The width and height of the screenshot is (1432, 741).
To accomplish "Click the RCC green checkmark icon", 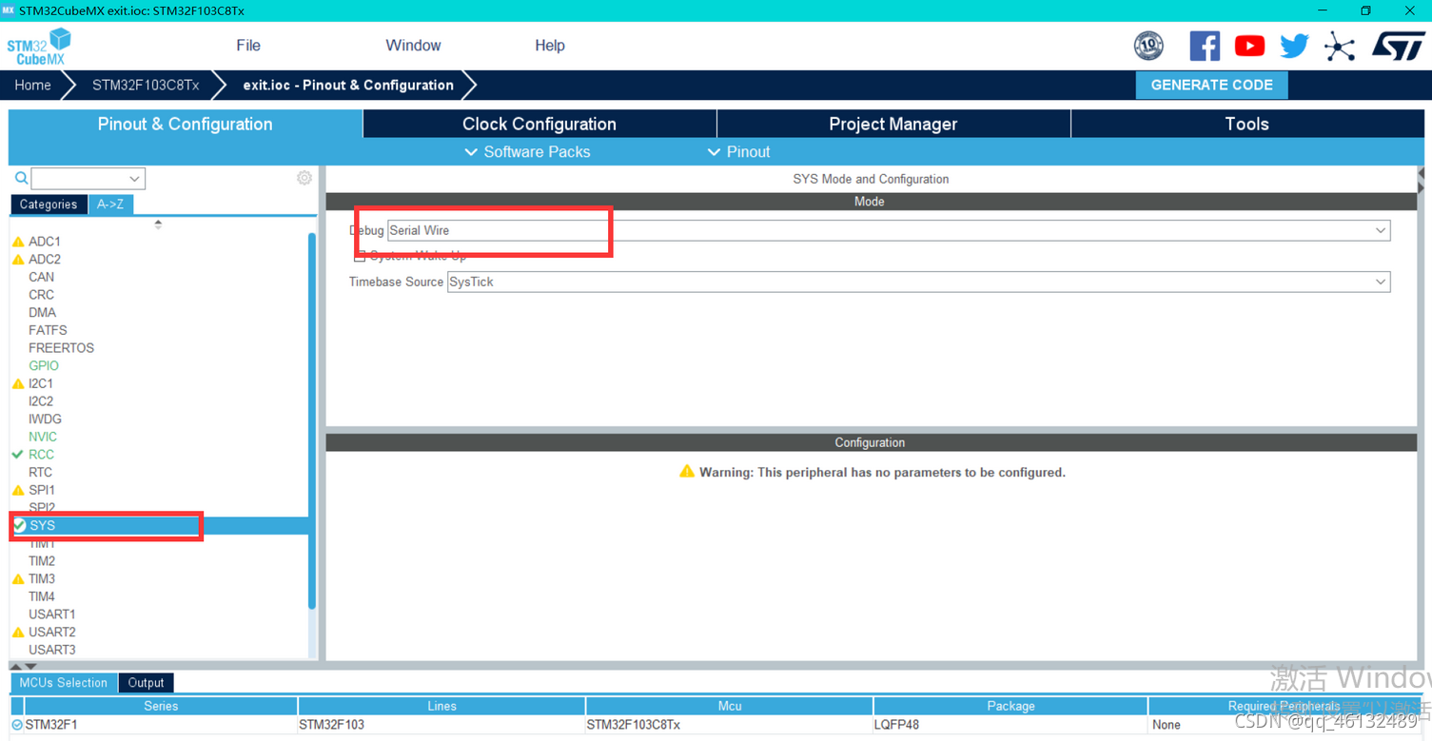I will pos(17,455).
